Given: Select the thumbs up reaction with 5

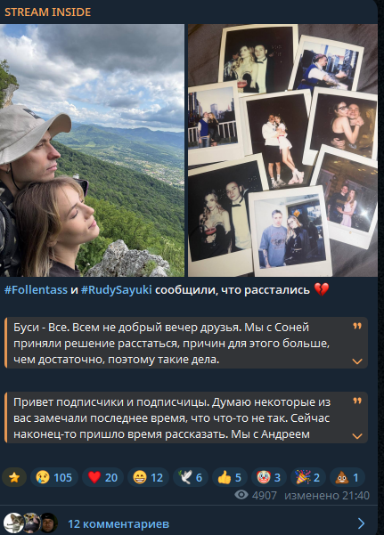Looking at the screenshot, I should point(230,477).
